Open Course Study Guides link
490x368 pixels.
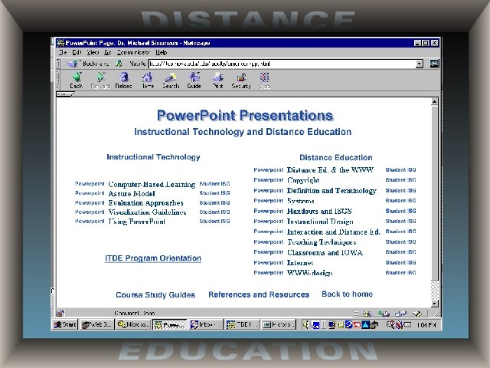155,294
